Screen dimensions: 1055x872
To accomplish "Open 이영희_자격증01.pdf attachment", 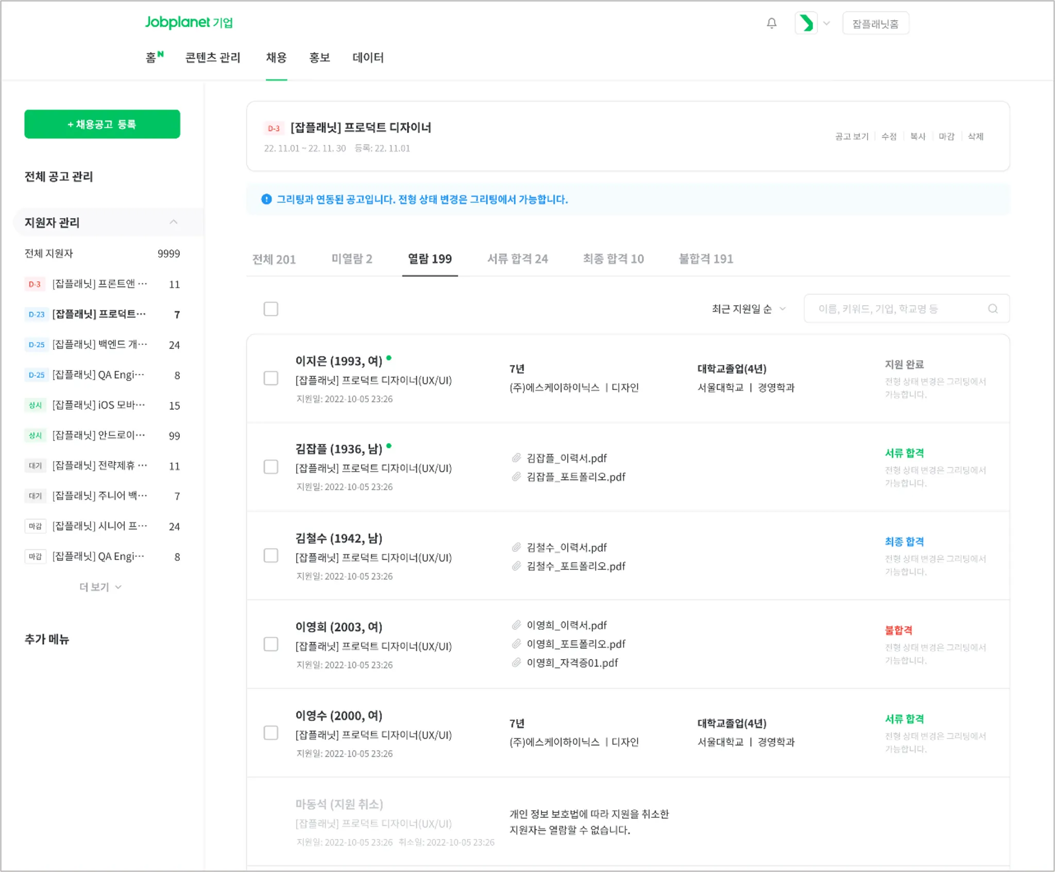I will (x=572, y=663).
